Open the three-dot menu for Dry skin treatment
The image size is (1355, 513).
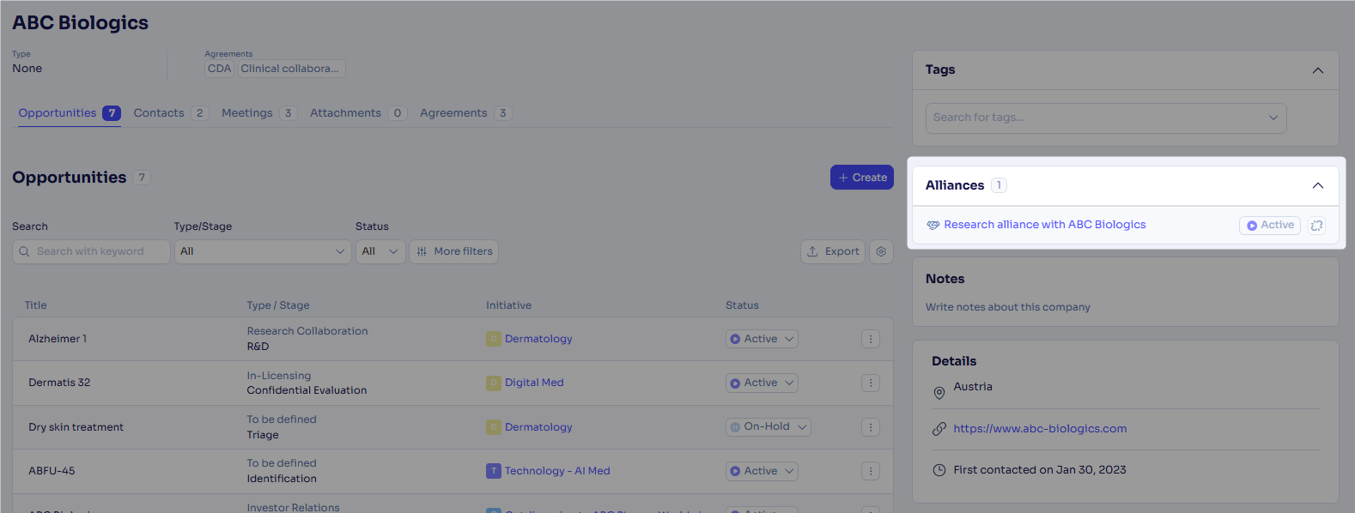(x=871, y=427)
